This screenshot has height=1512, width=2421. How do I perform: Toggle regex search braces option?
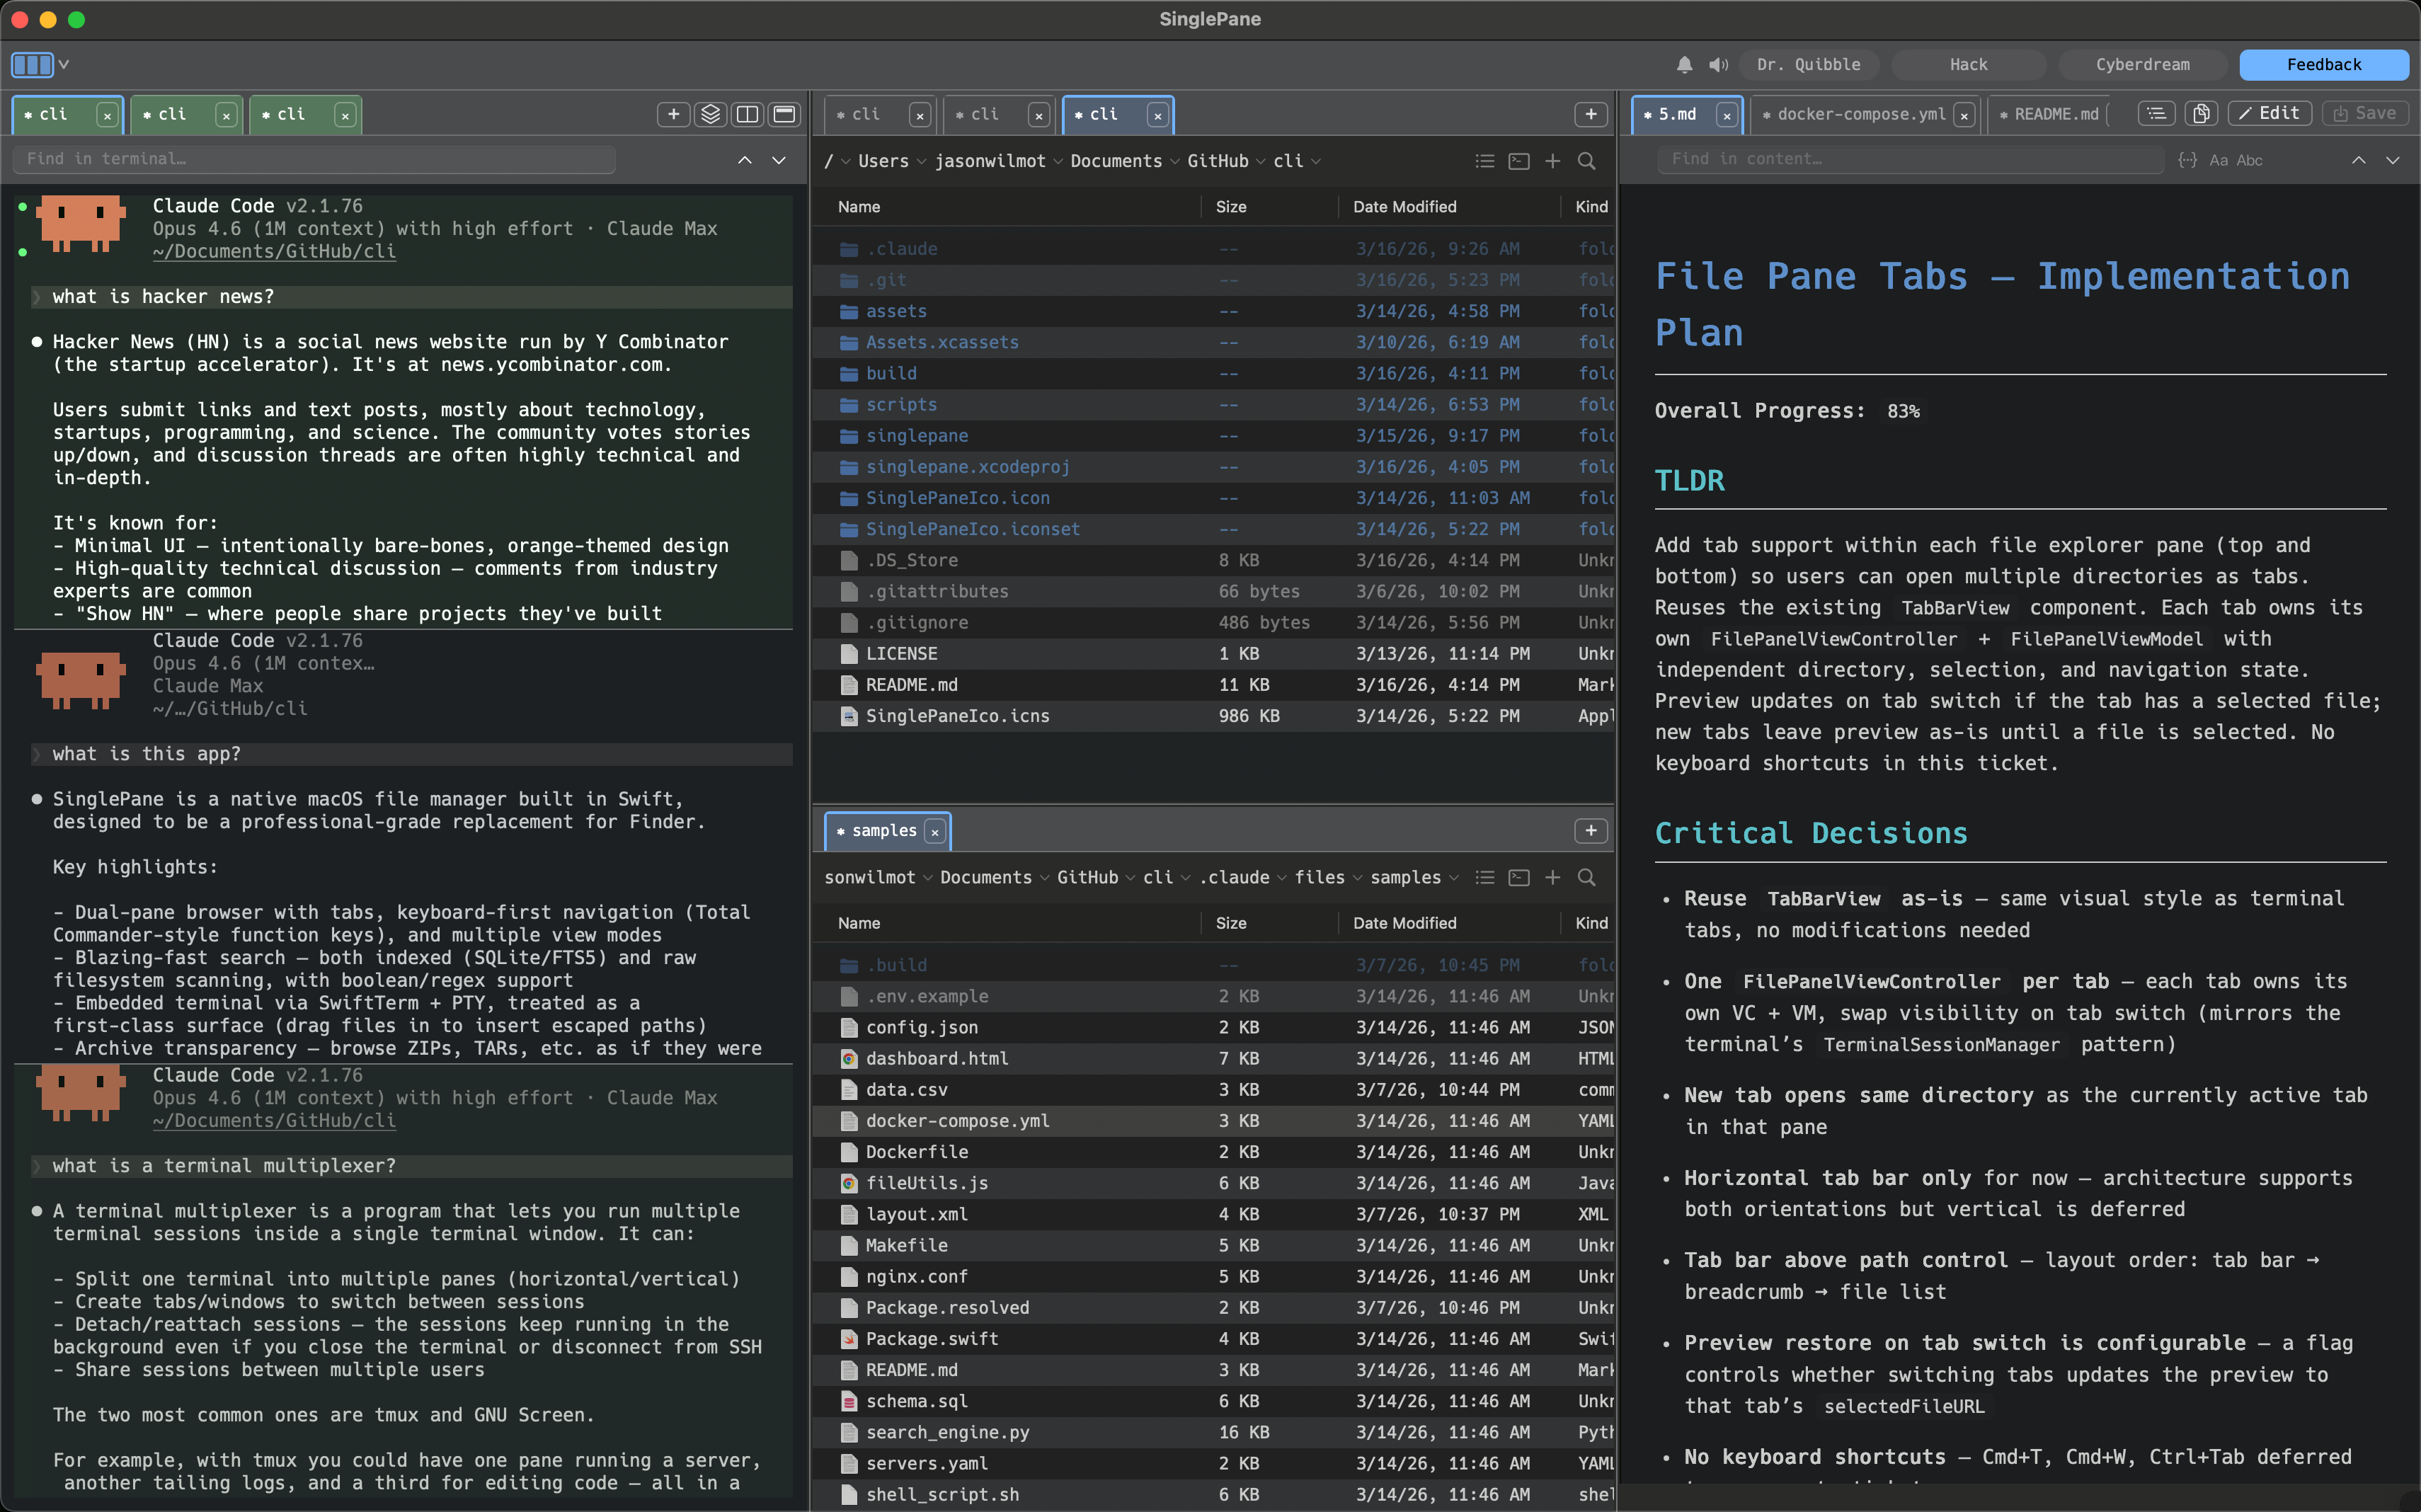click(2188, 160)
